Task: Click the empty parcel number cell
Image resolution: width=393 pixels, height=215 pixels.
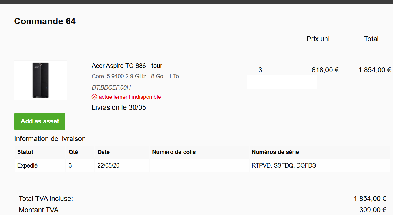Action: tap(199, 166)
